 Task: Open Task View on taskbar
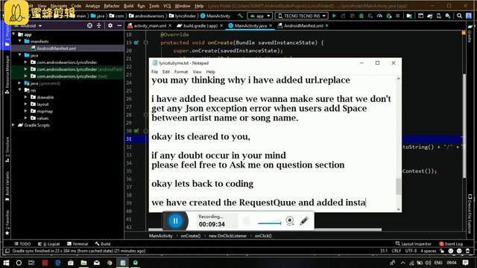point(31,263)
